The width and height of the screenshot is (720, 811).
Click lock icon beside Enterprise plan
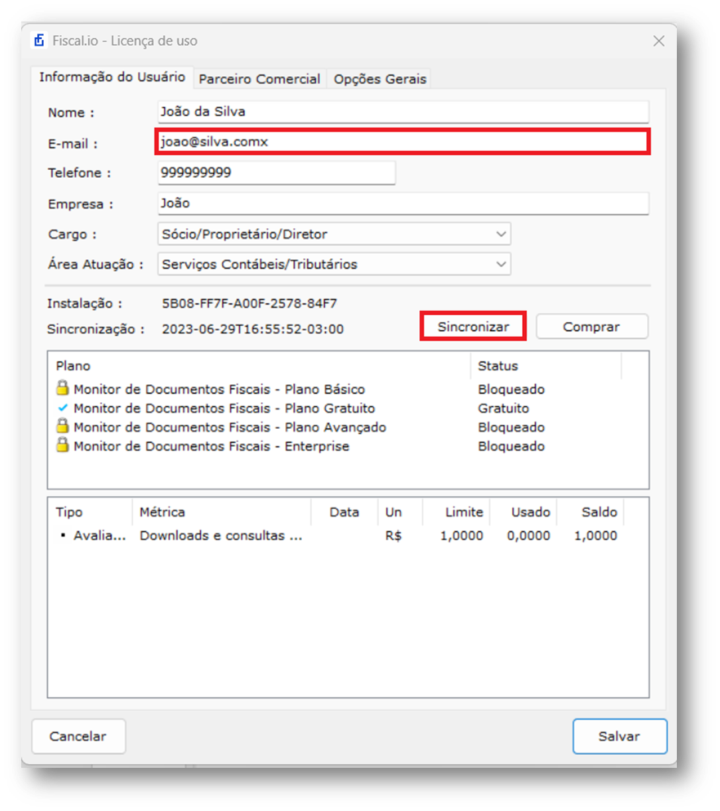(x=62, y=445)
